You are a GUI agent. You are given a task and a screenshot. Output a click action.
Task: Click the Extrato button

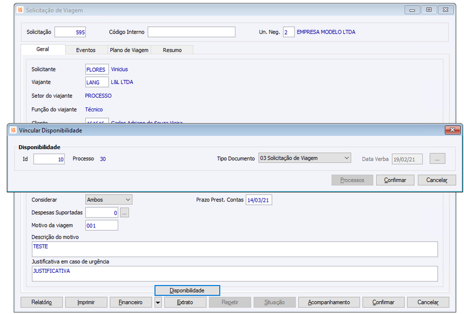(x=185, y=302)
